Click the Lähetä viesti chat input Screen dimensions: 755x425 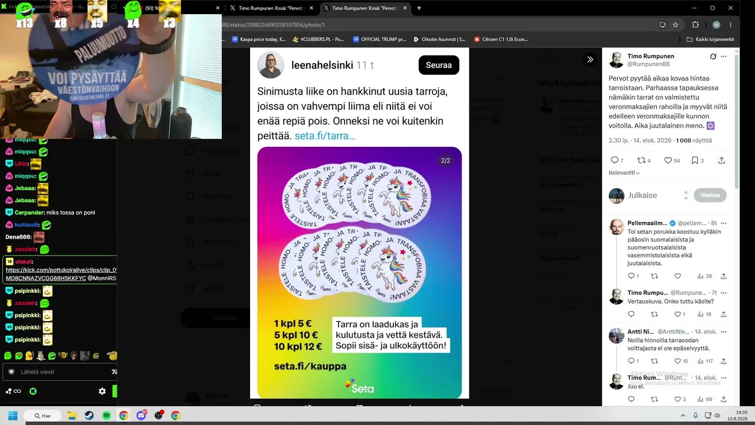pos(59,372)
